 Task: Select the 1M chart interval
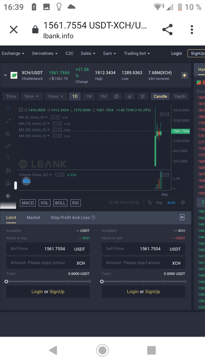pos(103,96)
